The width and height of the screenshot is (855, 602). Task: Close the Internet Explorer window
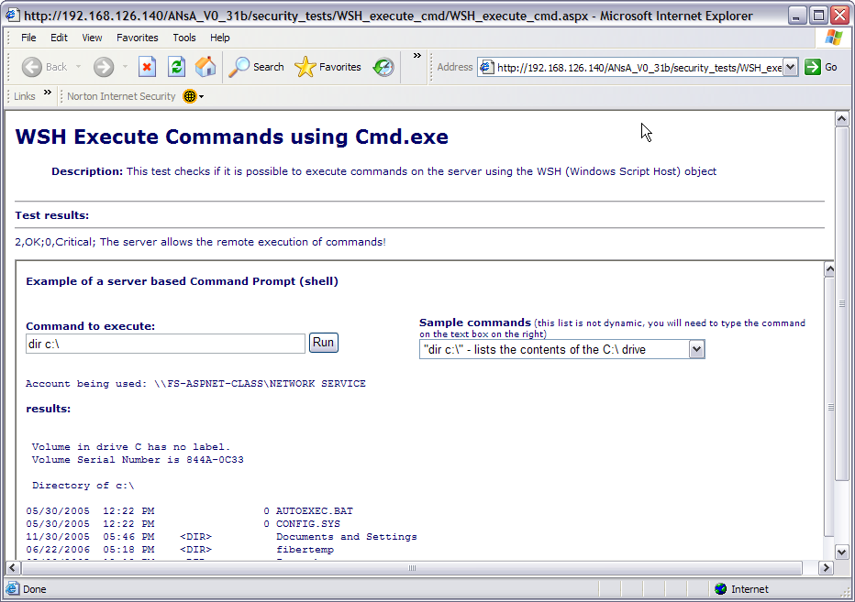click(839, 16)
